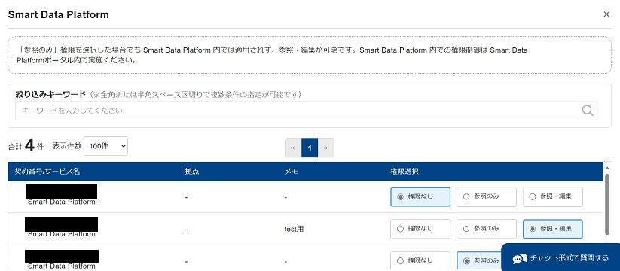Select 参照のみ for the first row
Screen dimensions: 620x271
[487, 196]
